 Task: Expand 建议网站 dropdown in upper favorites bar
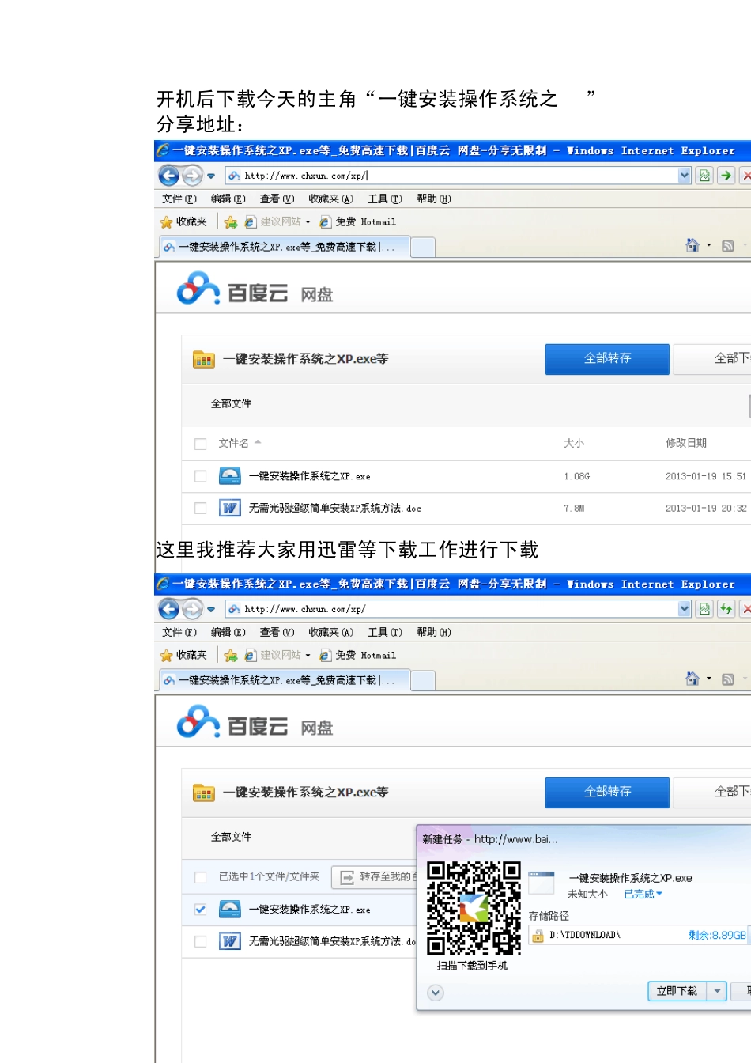[308, 222]
